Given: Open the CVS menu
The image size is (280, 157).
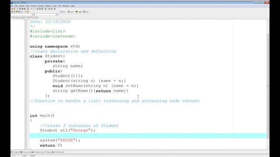Looking at the screenshot, I should pos(59,6).
